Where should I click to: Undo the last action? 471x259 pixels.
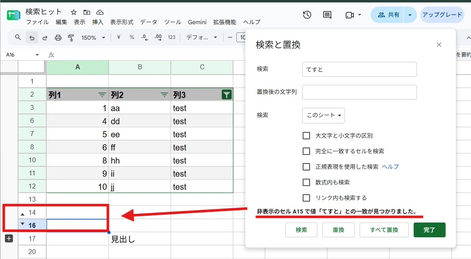pyautogui.click(x=32, y=38)
